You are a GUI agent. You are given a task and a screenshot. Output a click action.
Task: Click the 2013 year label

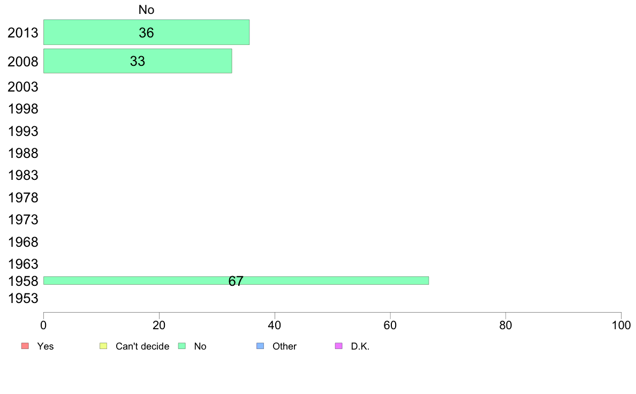pyautogui.click(x=22, y=33)
